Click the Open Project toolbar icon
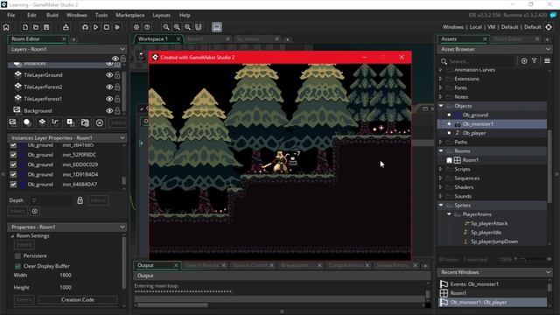The height and width of the screenshot is (315, 560). pyautogui.click(x=36, y=27)
